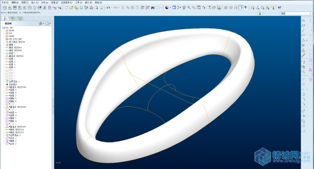314x169 pixels.
Task: Click the Cut scissors icon
Action: pyautogui.click(x=123, y=7)
